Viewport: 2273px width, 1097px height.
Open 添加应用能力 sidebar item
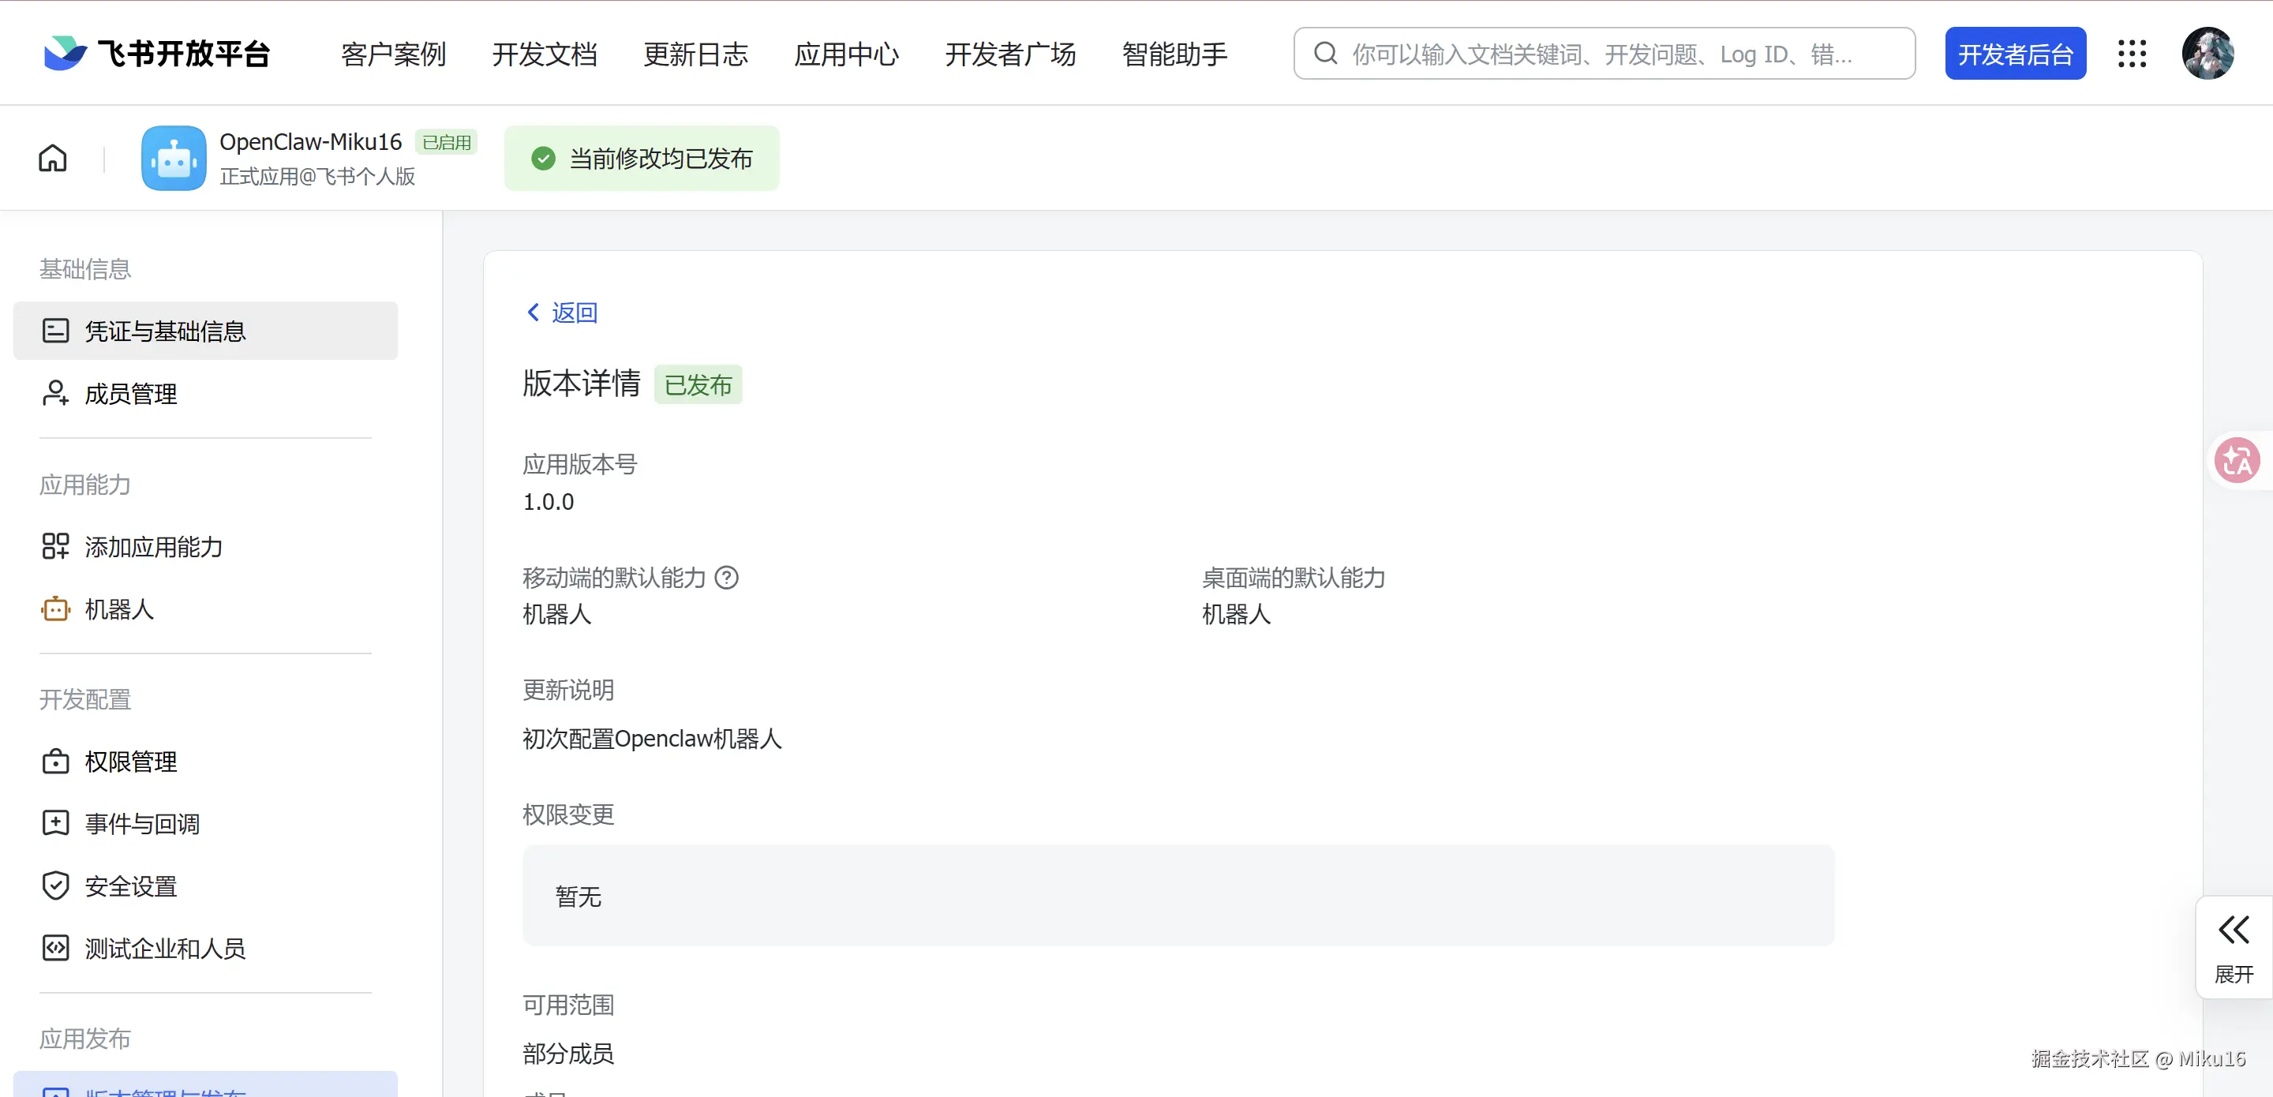[x=154, y=547]
